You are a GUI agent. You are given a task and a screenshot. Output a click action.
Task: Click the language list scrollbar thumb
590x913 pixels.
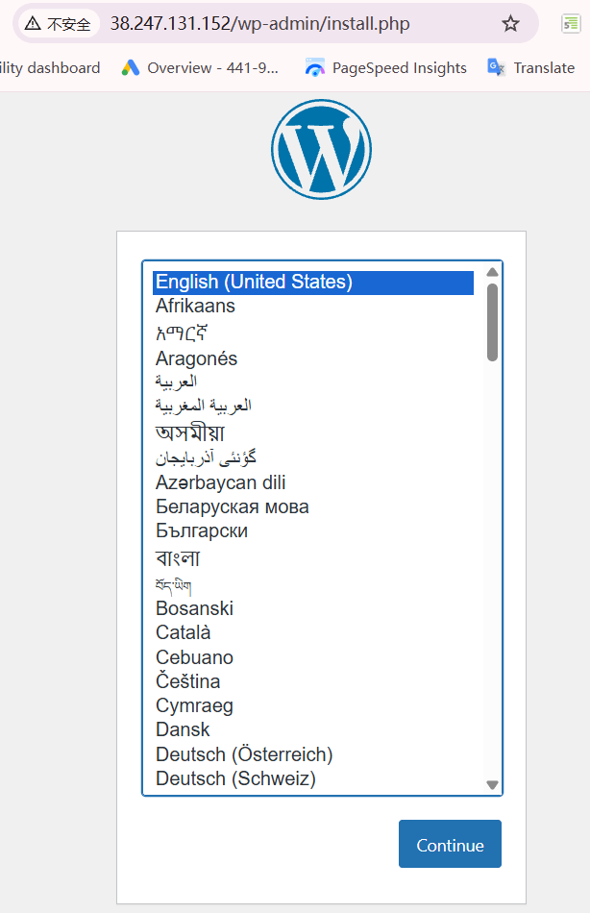point(492,322)
